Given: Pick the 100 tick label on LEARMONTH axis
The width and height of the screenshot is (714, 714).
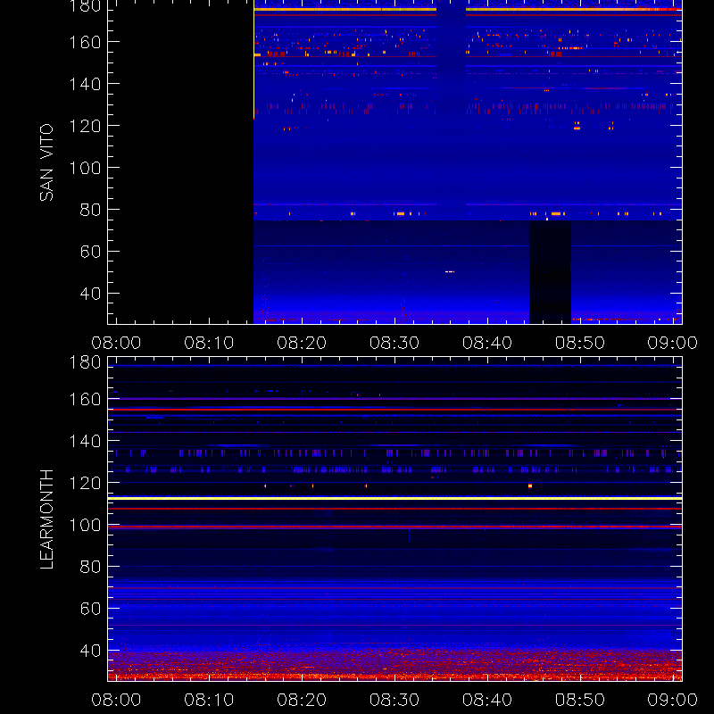Looking at the screenshot, I should click(85, 525).
